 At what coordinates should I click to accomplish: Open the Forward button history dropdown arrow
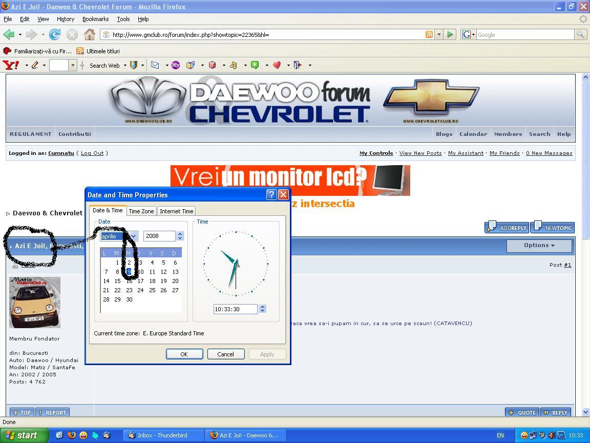coord(43,35)
